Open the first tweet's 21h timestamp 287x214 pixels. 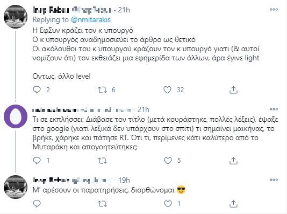(124, 10)
